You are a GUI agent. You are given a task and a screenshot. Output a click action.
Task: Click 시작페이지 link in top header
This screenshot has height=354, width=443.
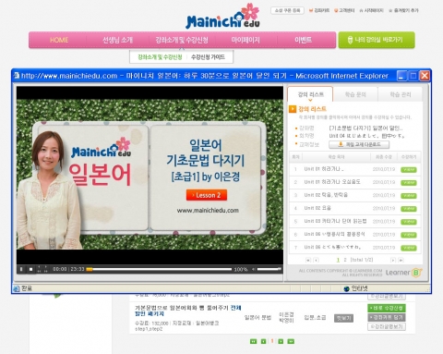click(371, 10)
